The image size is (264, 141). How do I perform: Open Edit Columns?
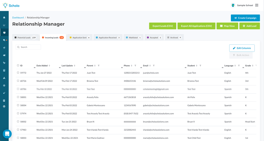(242, 48)
